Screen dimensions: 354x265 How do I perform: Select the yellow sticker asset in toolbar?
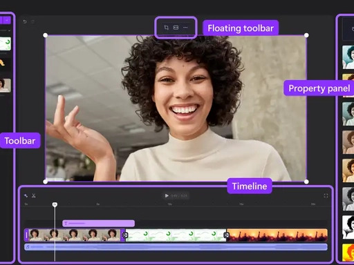tap(2, 63)
